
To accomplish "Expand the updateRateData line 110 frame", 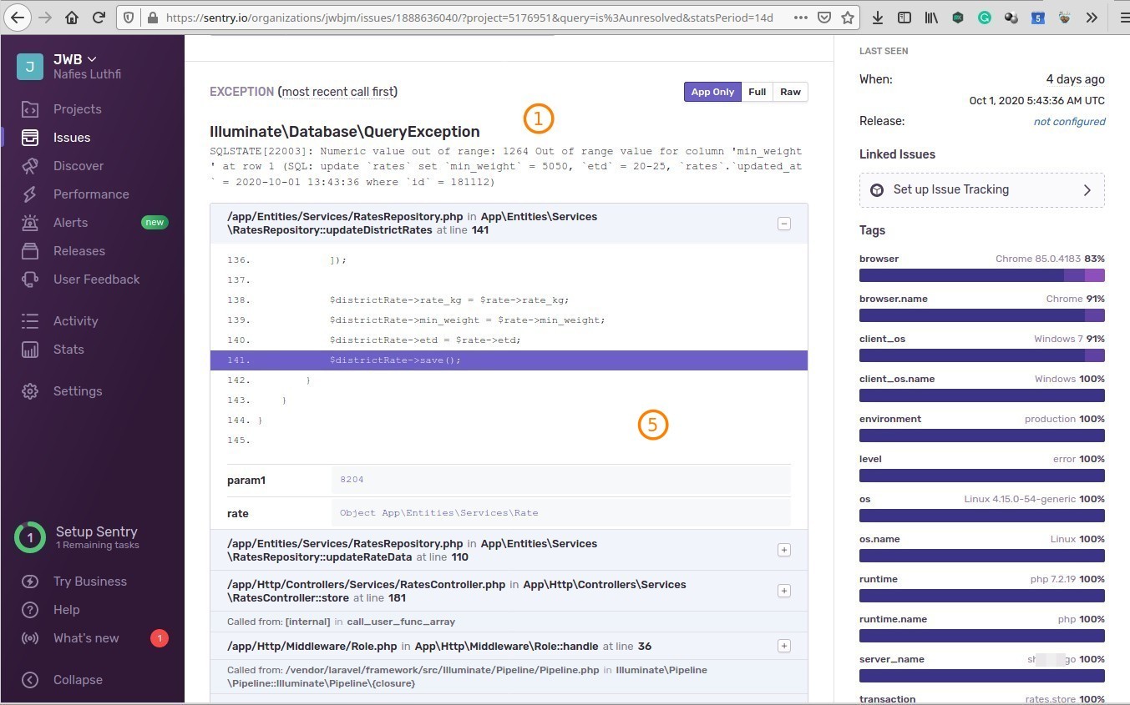I will [783, 550].
